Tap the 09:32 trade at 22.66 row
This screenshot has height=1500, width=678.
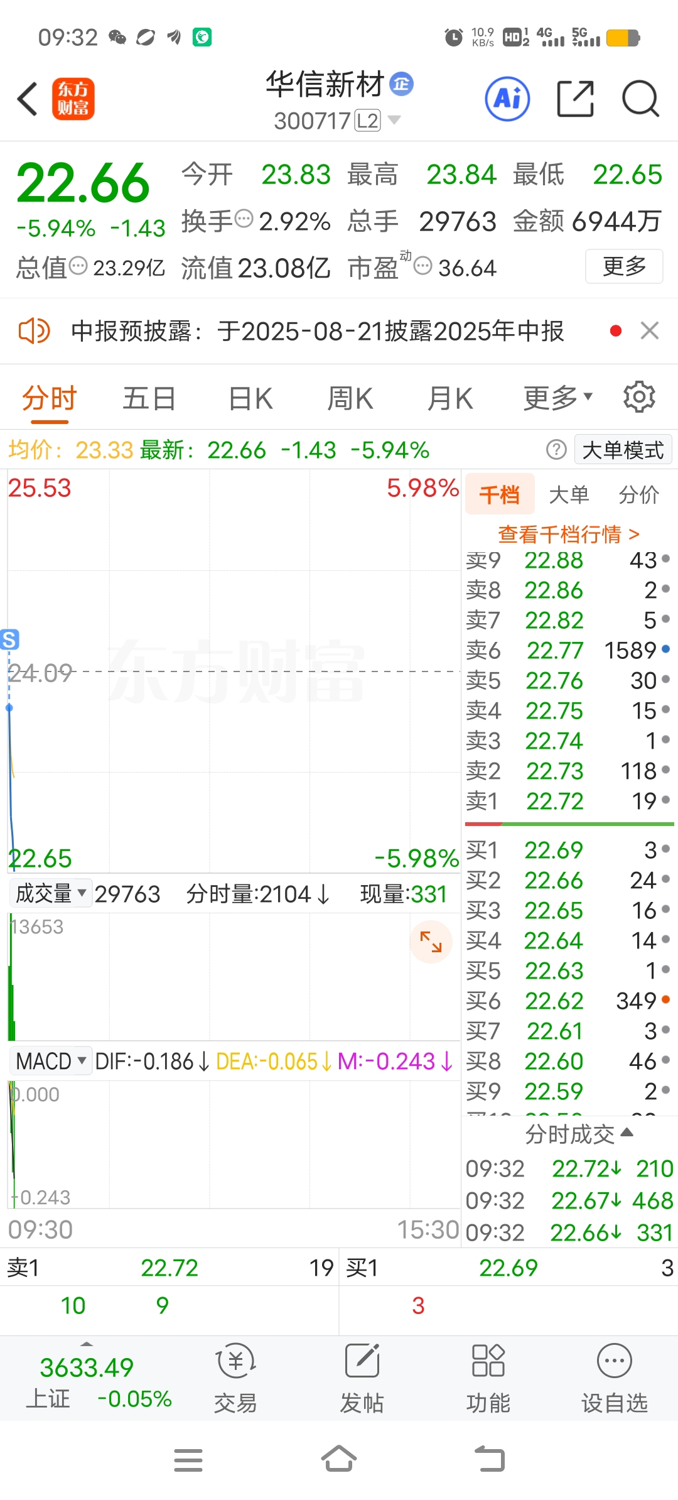[x=569, y=1232]
